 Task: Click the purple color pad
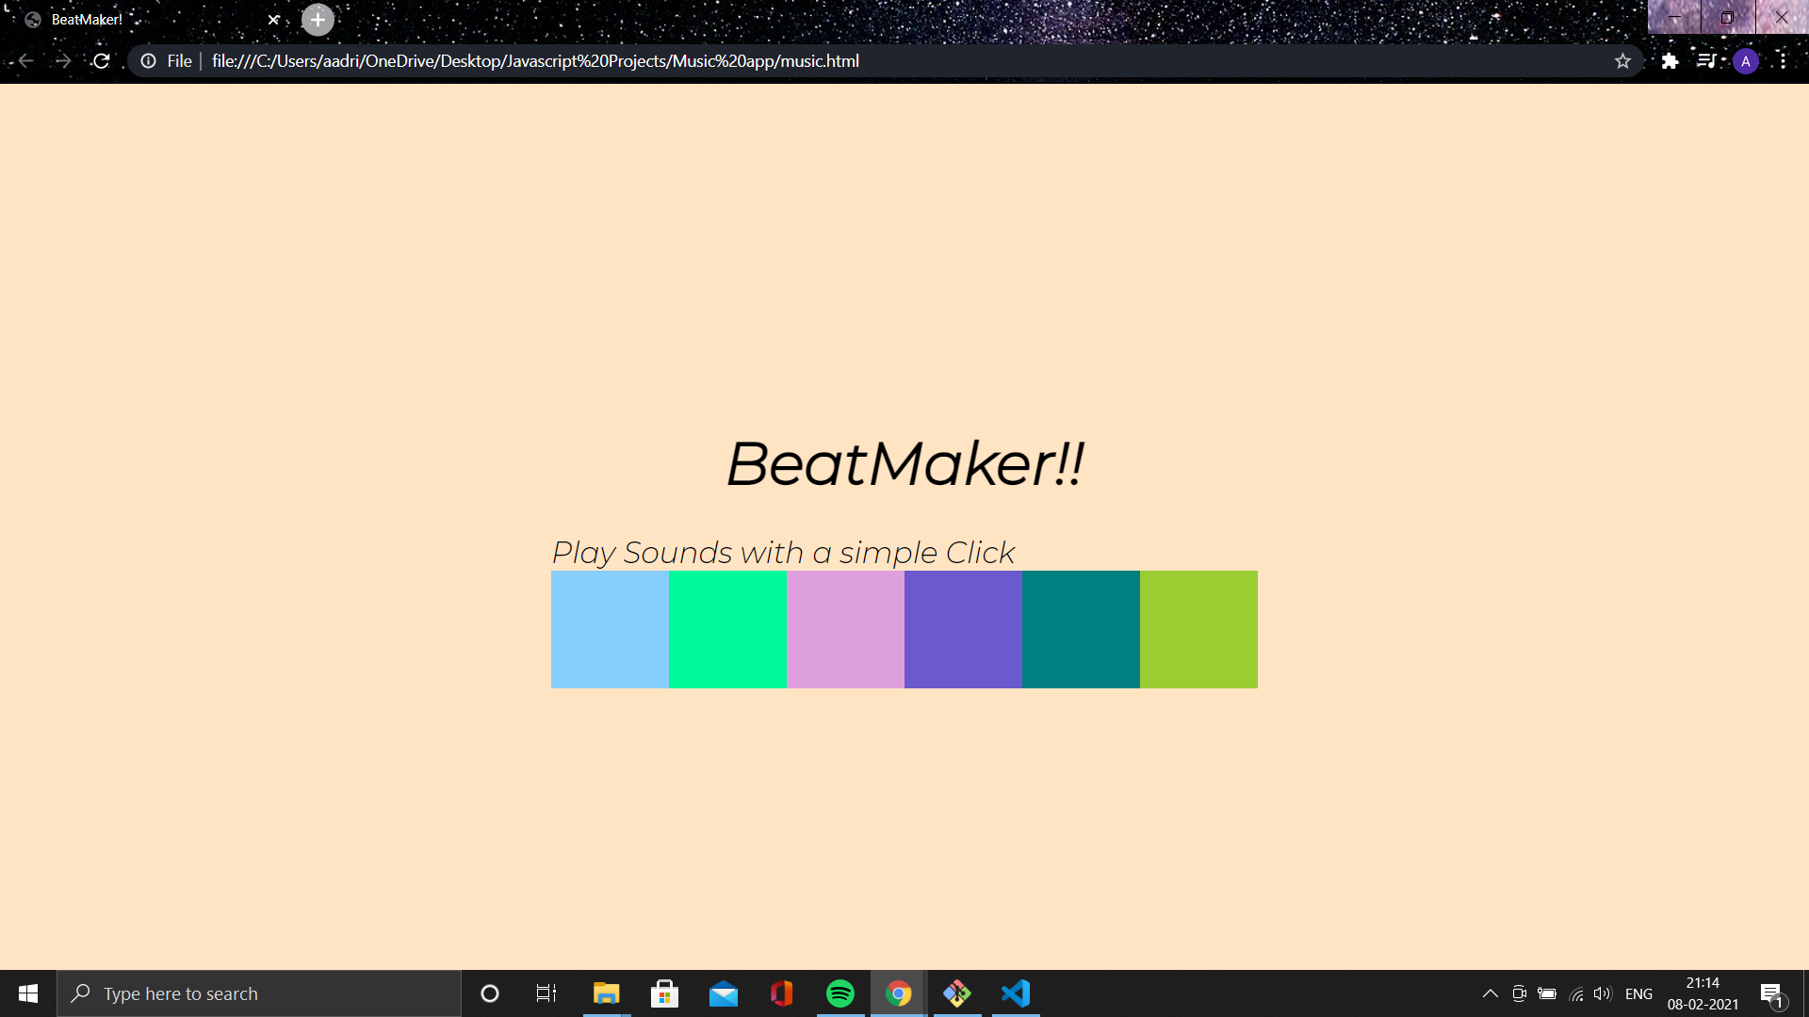click(963, 629)
